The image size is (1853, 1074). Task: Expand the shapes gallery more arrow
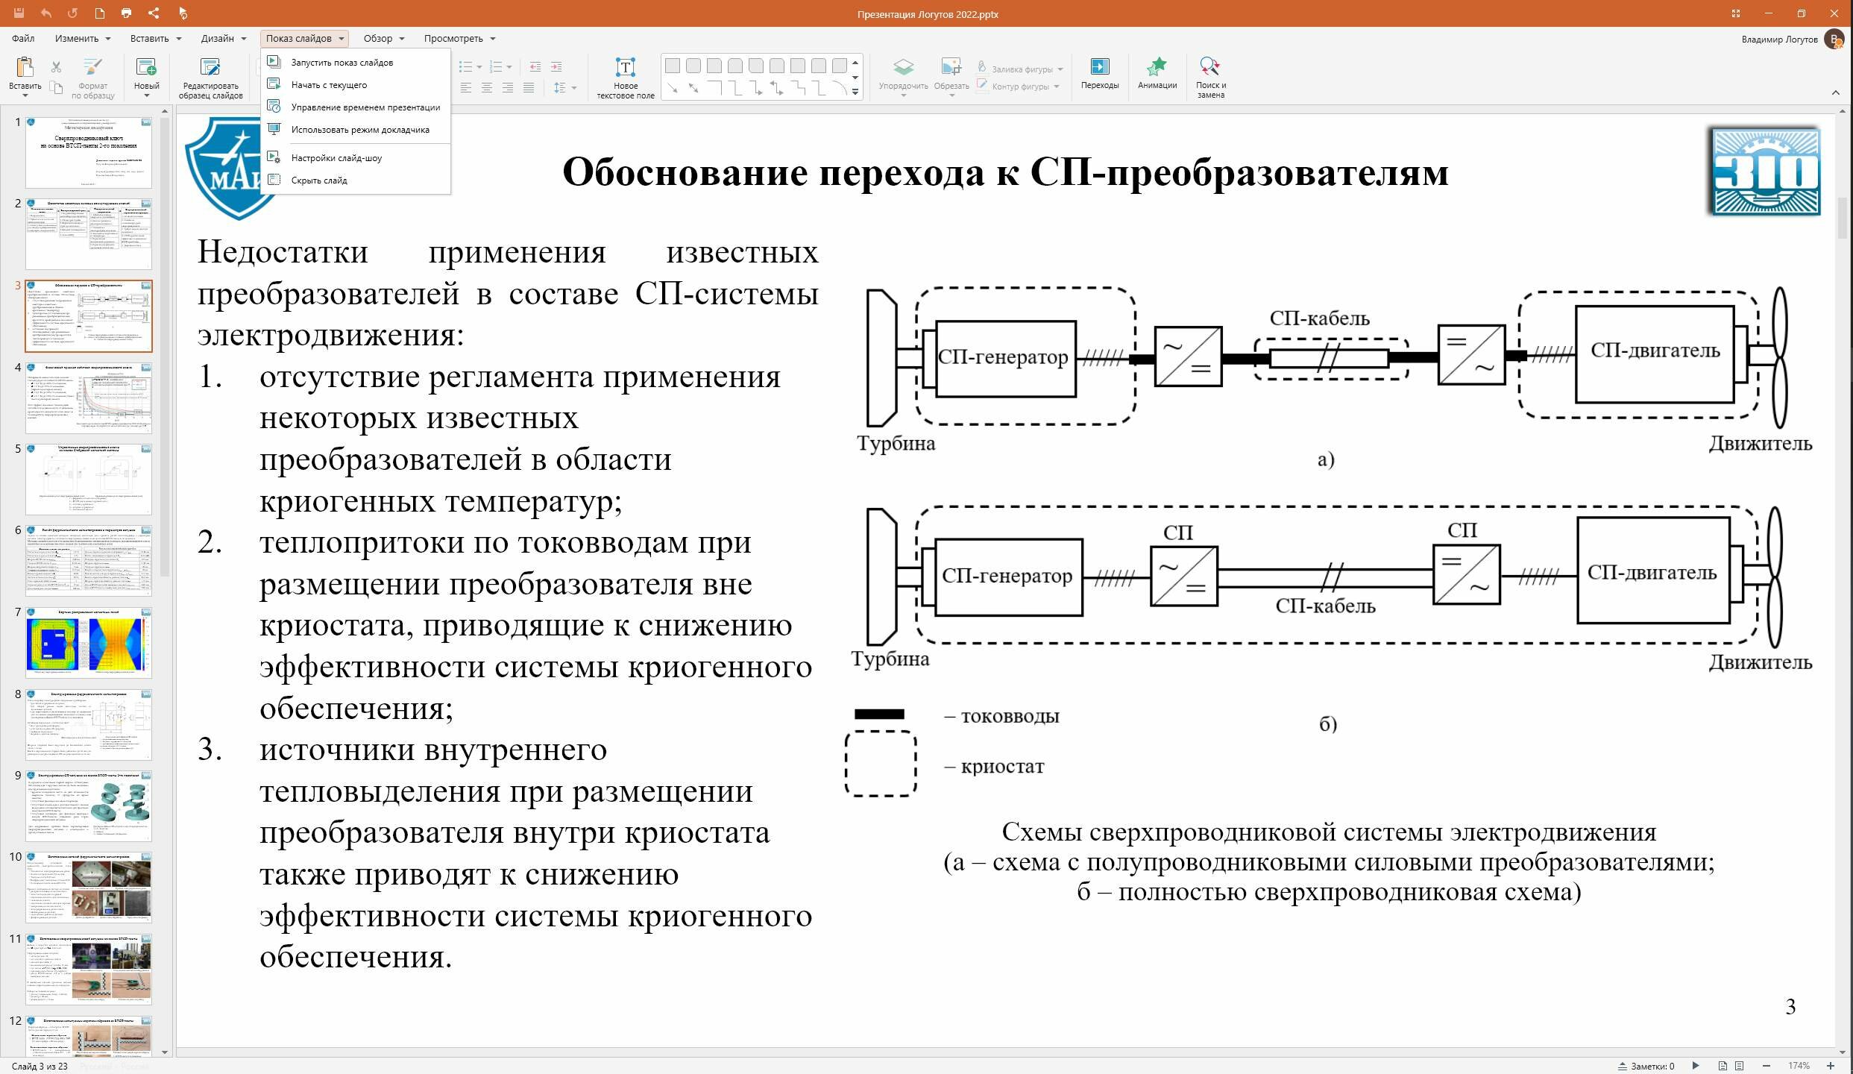(x=855, y=92)
